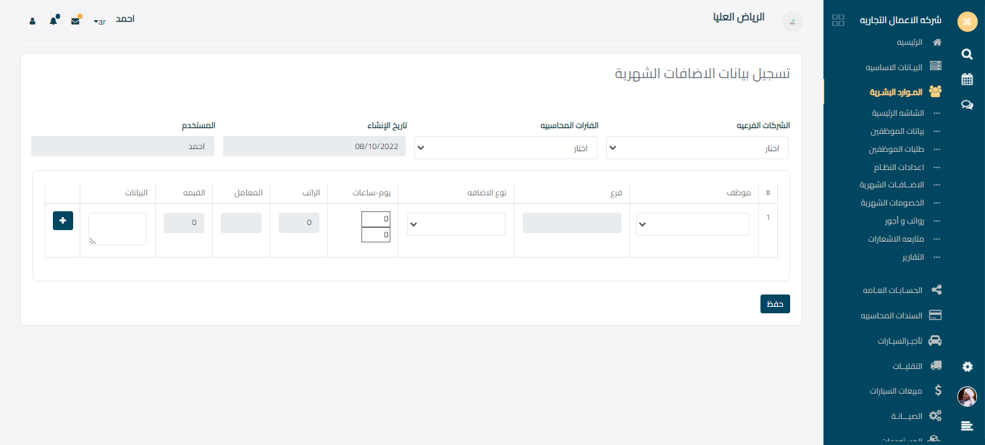This screenshot has width=985, height=445.
Task: Click the حفظ save button
Action: pos(775,304)
